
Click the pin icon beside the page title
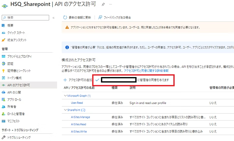pyautogui.click(x=103, y=4)
